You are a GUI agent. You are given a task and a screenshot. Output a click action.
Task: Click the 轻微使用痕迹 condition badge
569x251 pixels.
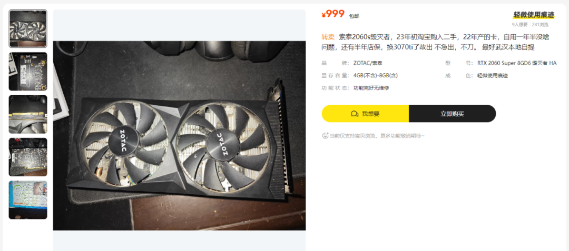pyautogui.click(x=534, y=15)
